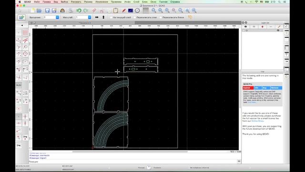Click the vertical flip double-arrow icon

[103, 17]
